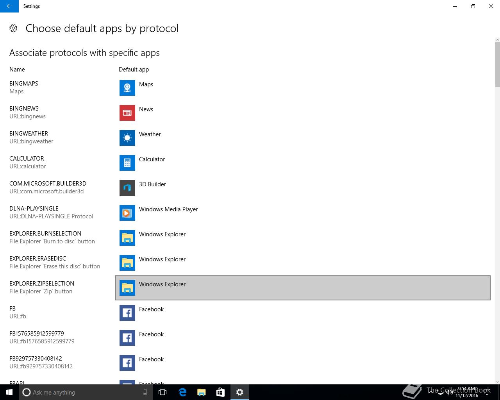Select the COM.MICROSOFT.BUILDER3D protocol name
The image size is (500, 400).
tap(48, 184)
